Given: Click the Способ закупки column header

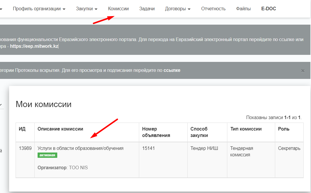Looking at the screenshot, I should 199,132.
